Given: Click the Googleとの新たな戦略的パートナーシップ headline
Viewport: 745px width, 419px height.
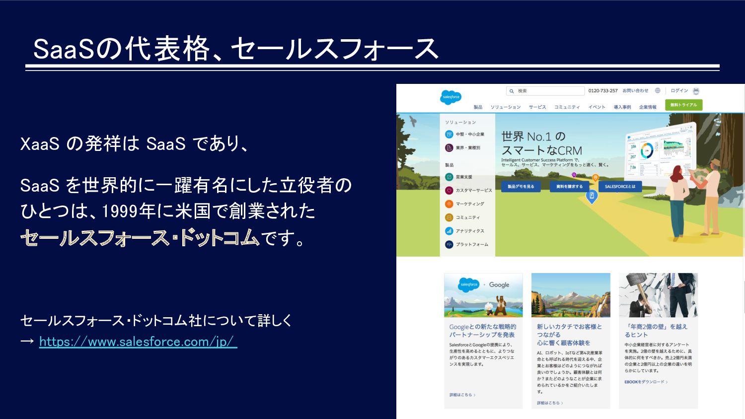Looking at the screenshot, I should click(483, 331).
